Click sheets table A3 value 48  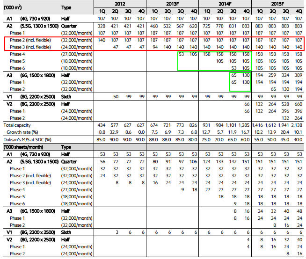[300, 211]
